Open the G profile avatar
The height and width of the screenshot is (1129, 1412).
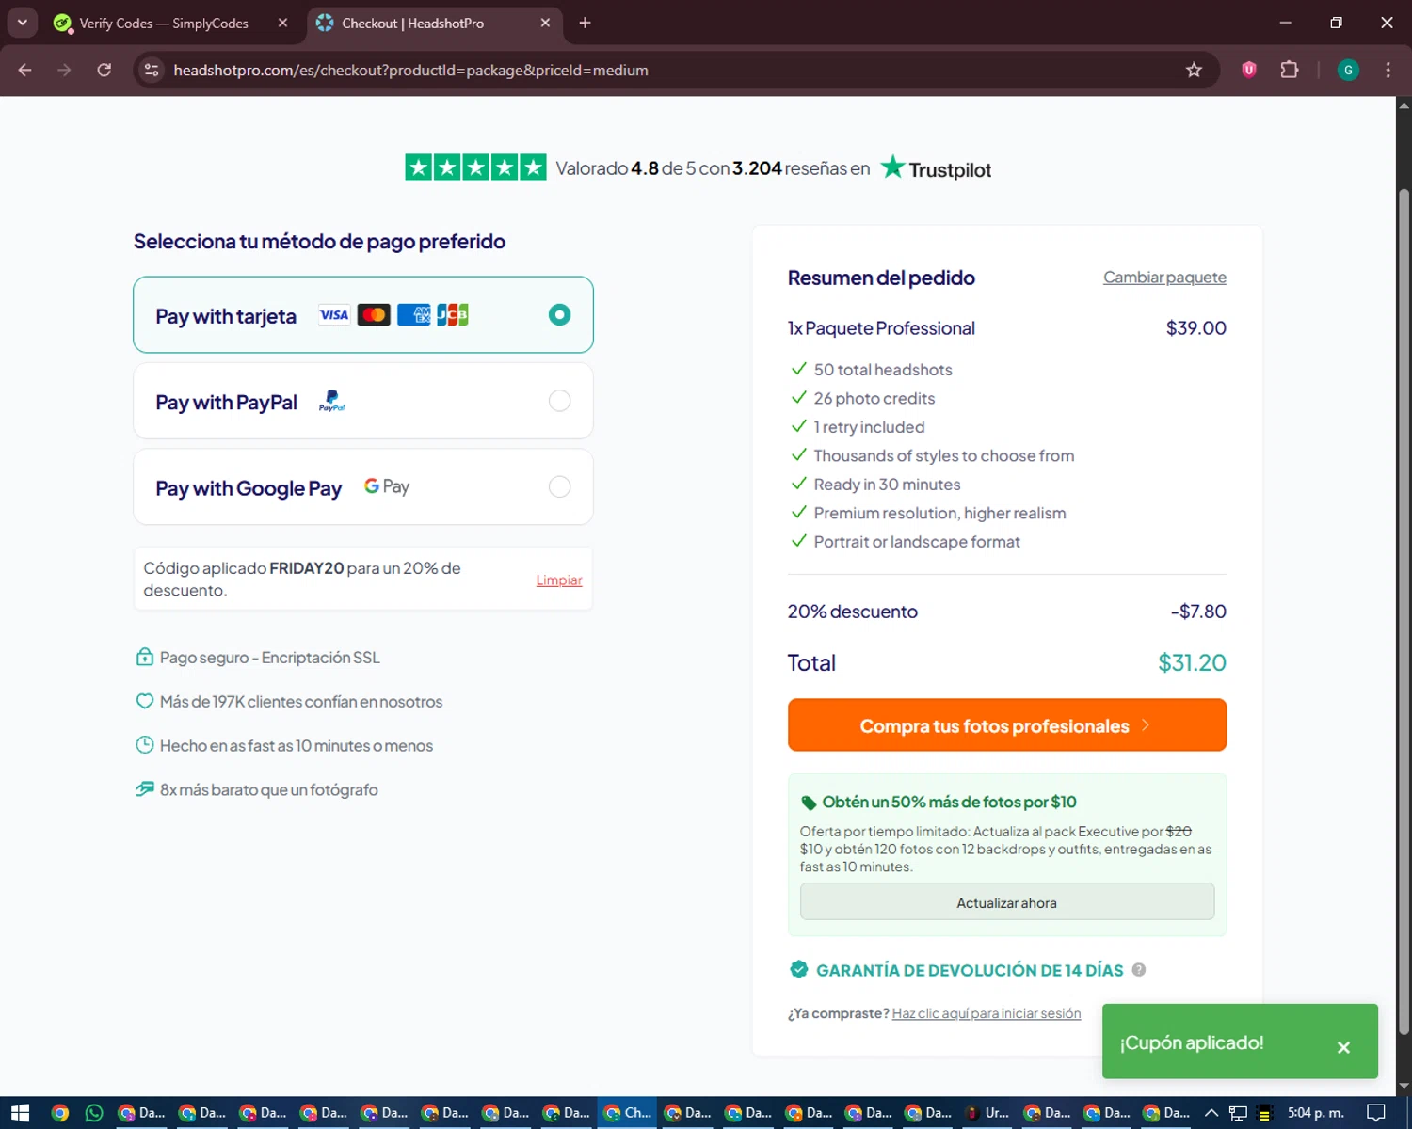click(x=1348, y=70)
